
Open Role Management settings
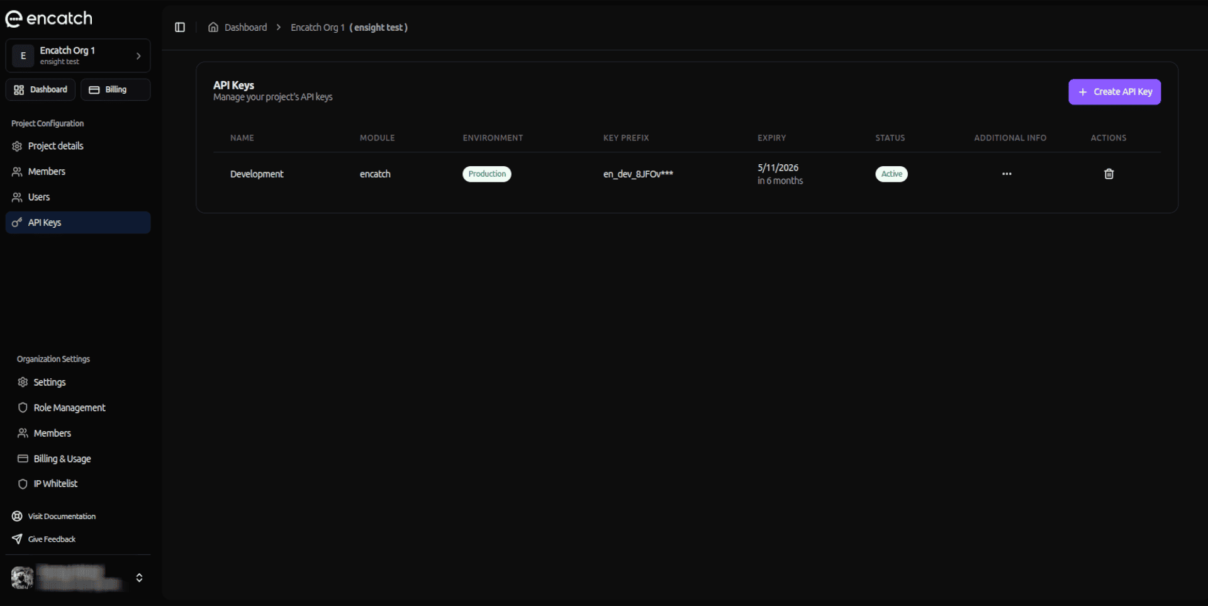pyautogui.click(x=69, y=408)
